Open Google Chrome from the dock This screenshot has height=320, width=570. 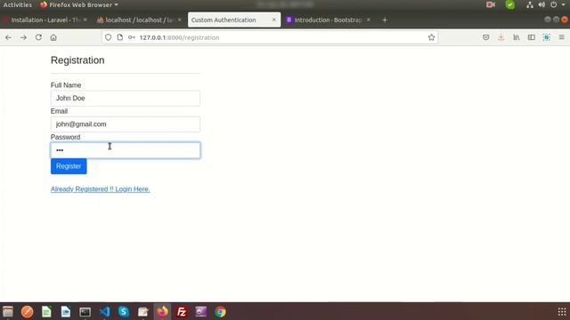click(x=220, y=312)
